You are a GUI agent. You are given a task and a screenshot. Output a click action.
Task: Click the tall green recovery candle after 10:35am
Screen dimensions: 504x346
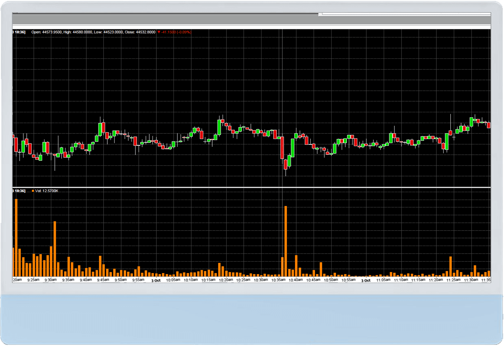293,148
